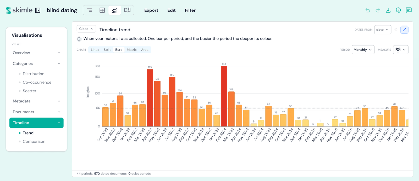The width and height of the screenshot is (419, 181).
Task: Open the Monthly period dropdown
Action: click(363, 50)
